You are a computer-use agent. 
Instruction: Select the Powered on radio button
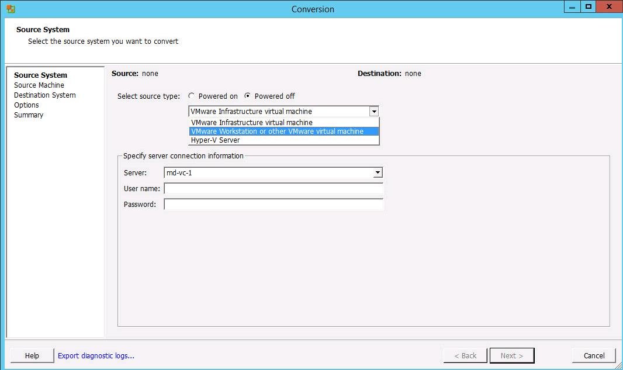192,96
